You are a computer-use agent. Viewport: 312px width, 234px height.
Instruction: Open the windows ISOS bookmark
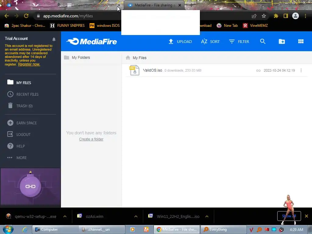105,26
